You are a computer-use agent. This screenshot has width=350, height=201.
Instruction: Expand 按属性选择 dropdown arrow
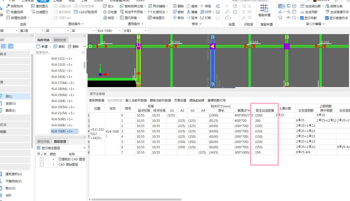[x=29, y=18]
